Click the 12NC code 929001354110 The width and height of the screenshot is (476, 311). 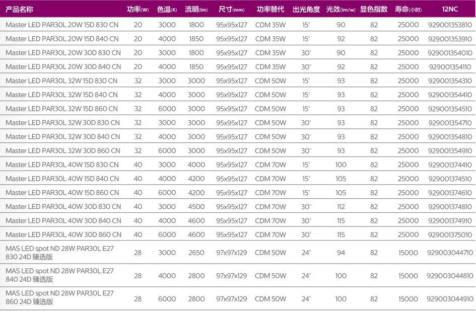click(450, 67)
